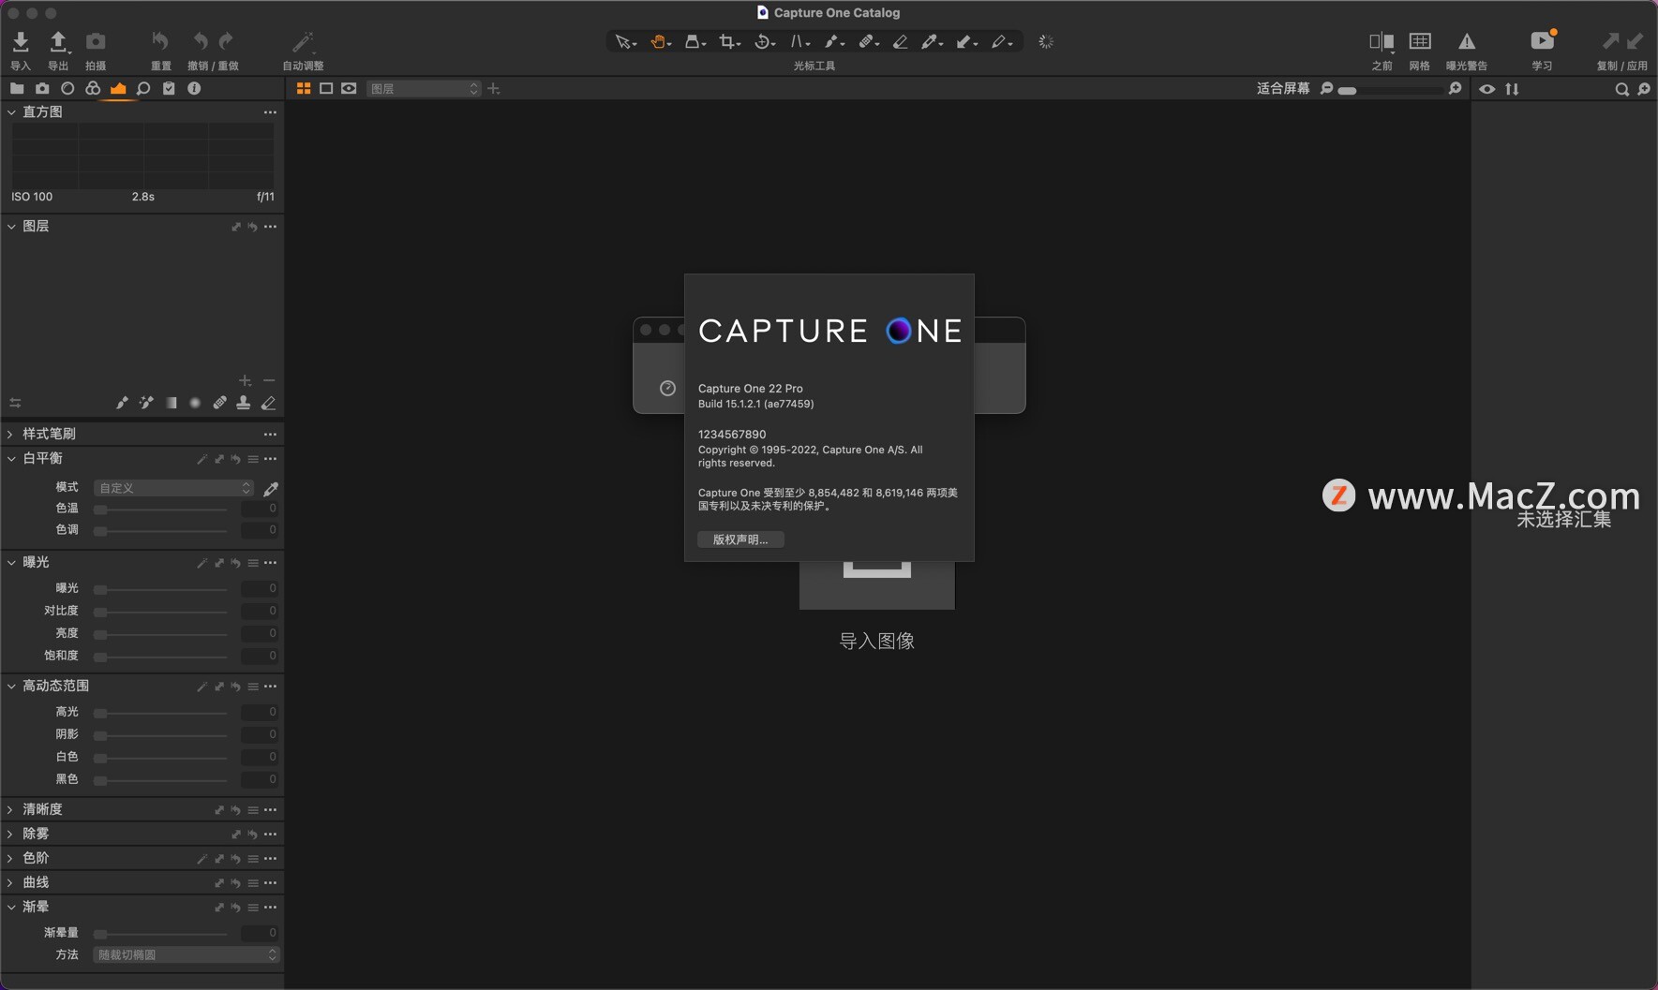
Task: Click the 版权声明... button in about dialog
Action: tap(740, 539)
